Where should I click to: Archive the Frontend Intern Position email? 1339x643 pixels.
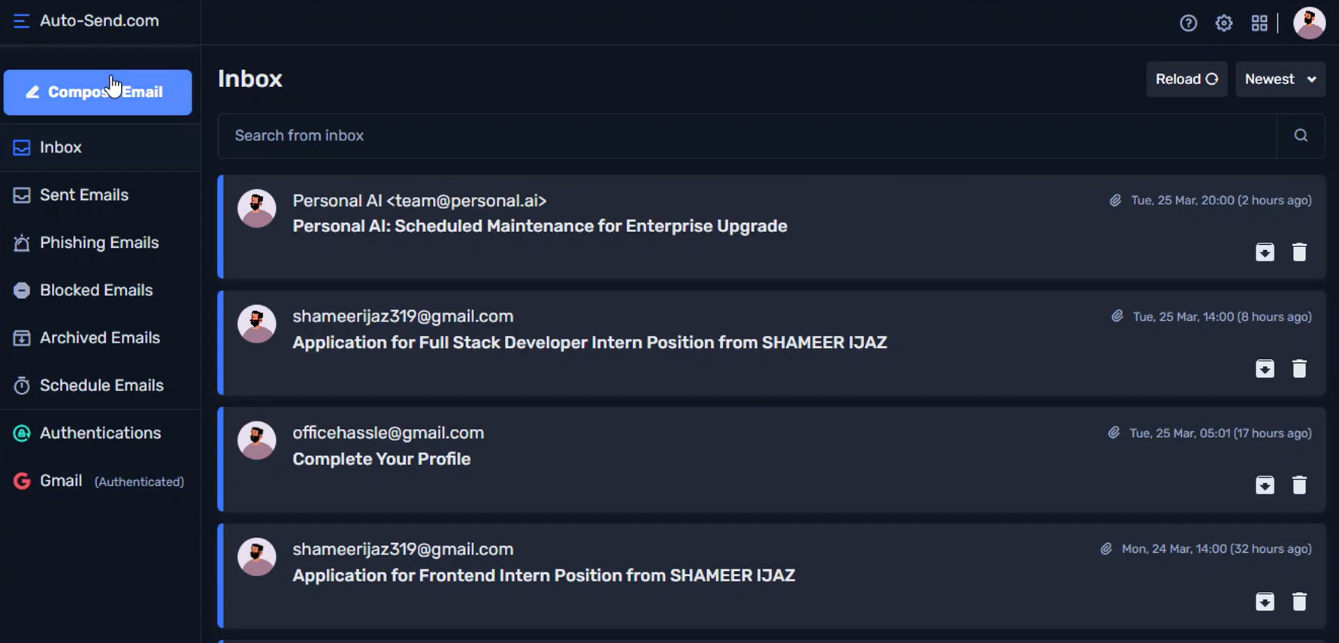click(1265, 601)
